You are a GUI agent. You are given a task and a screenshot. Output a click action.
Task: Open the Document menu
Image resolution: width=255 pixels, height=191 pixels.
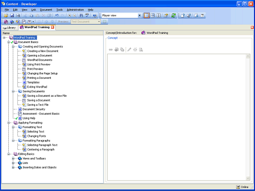46,10
